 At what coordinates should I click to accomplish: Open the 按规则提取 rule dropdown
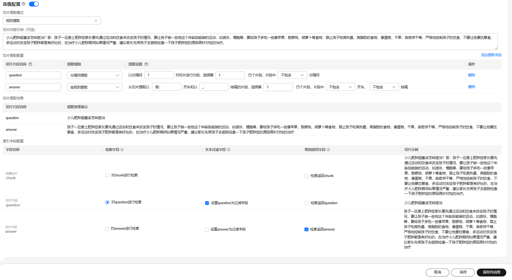click(95, 87)
